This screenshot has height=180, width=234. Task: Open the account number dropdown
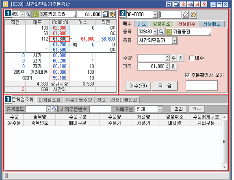click(x=155, y=15)
